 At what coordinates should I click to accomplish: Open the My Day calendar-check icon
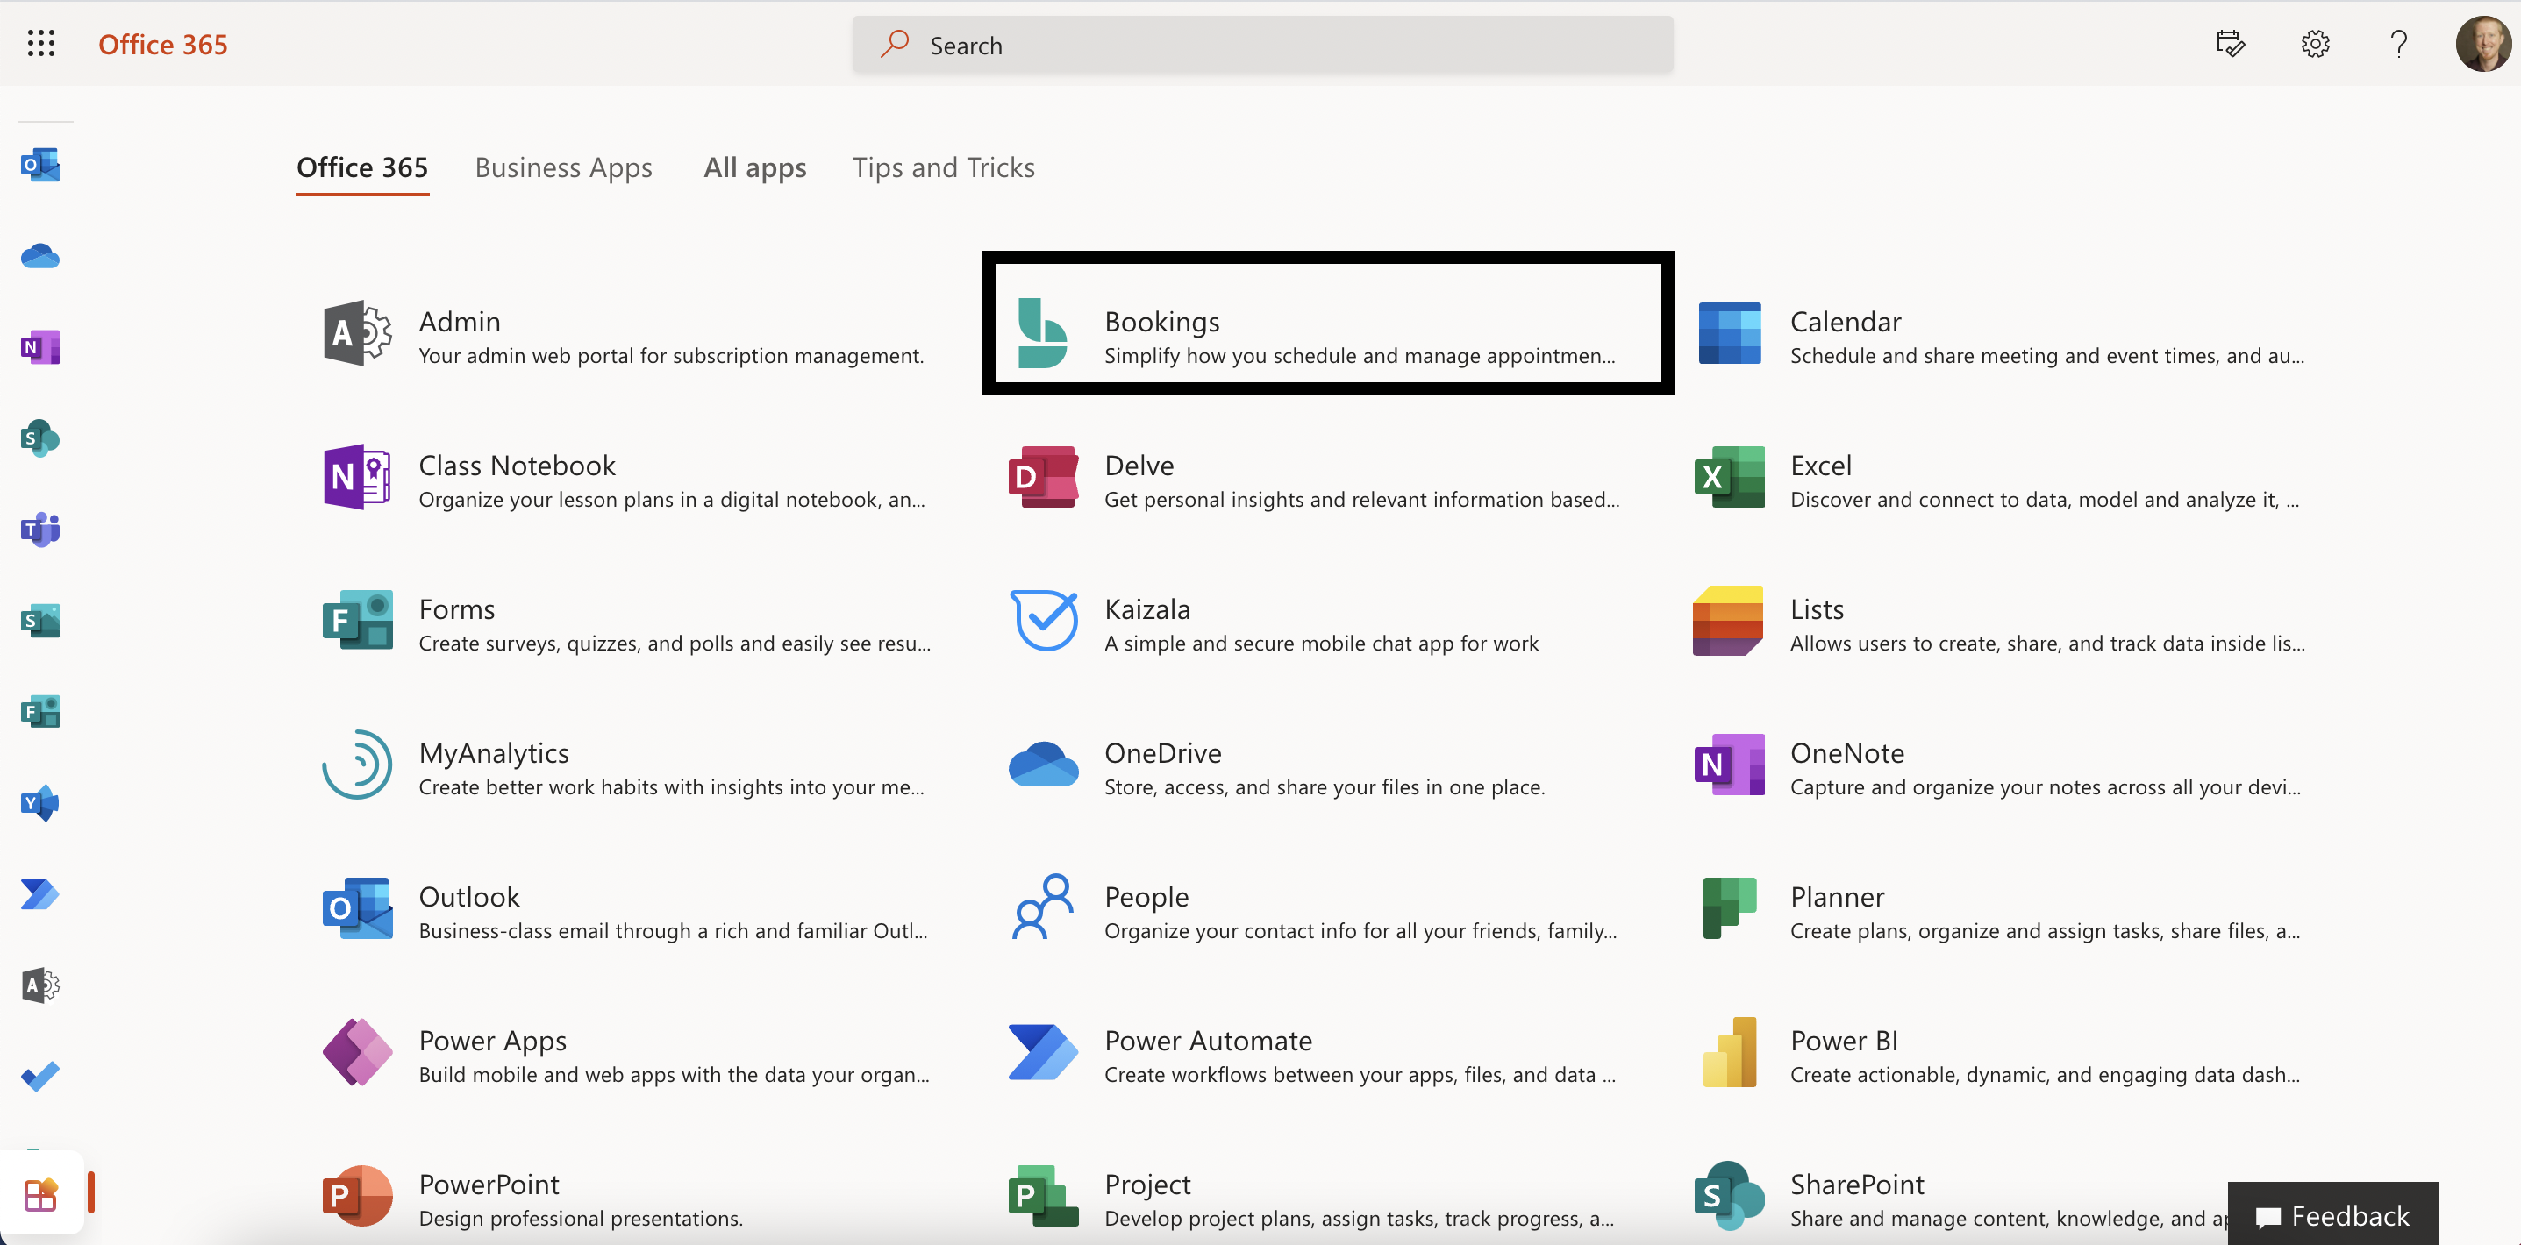[2231, 44]
